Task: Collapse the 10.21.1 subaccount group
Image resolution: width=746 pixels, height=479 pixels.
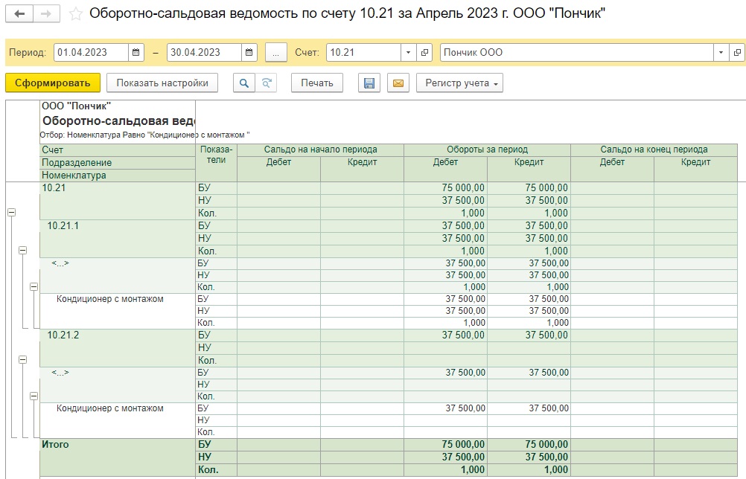Action: (22, 251)
